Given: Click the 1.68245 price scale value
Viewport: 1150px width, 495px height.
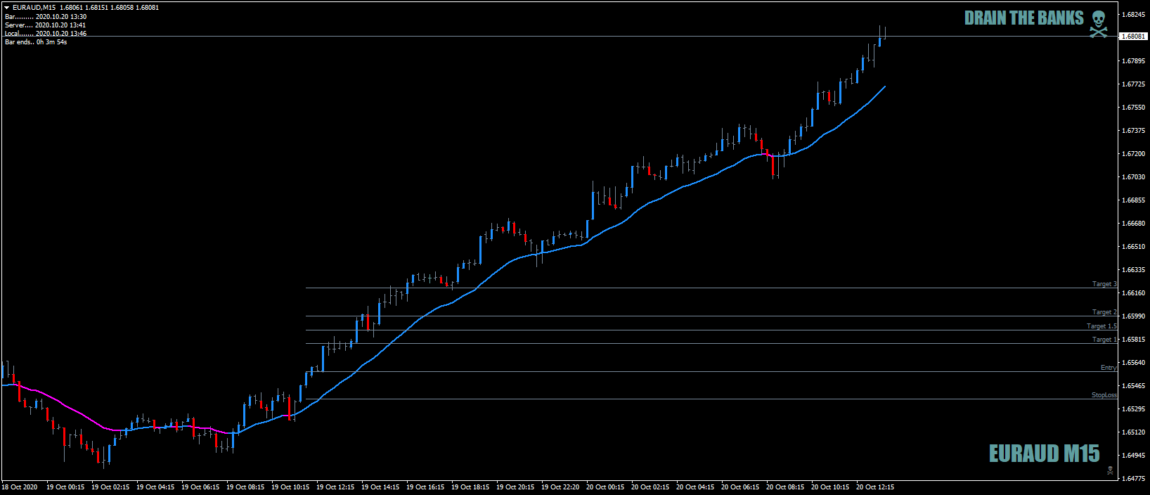Looking at the screenshot, I should click(1134, 15).
